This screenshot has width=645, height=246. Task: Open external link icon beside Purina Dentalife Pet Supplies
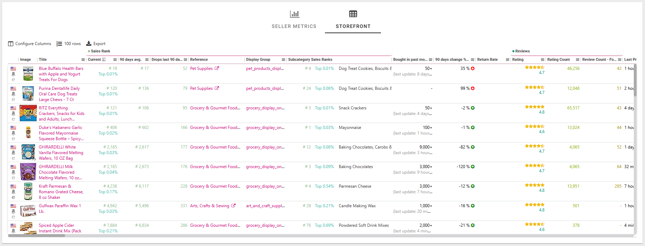[217, 88]
